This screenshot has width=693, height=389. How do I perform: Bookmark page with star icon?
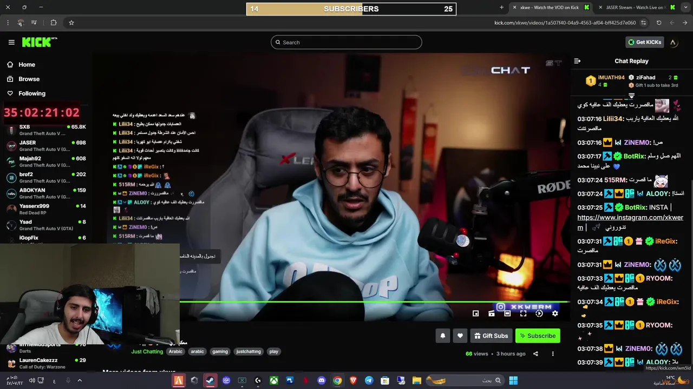pos(71,23)
